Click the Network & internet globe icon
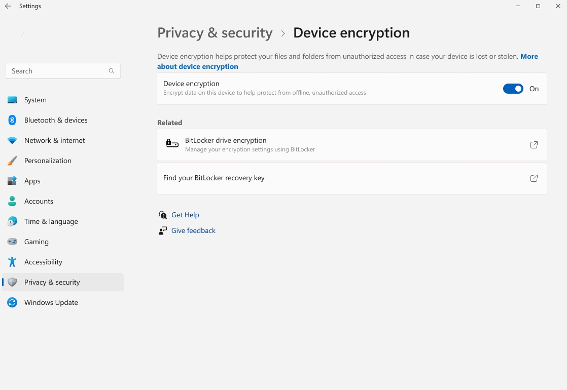 (12, 140)
